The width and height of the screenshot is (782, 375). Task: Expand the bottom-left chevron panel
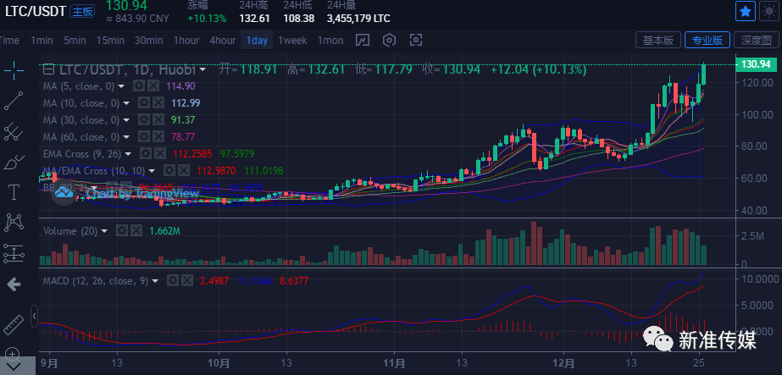point(14,367)
